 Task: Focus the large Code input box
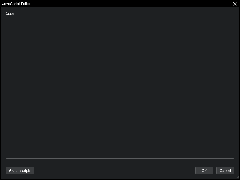coord(120,88)
